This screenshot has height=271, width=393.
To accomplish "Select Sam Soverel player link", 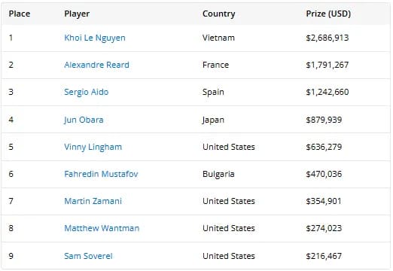I will pyautogui.click(x=88, y=256).
